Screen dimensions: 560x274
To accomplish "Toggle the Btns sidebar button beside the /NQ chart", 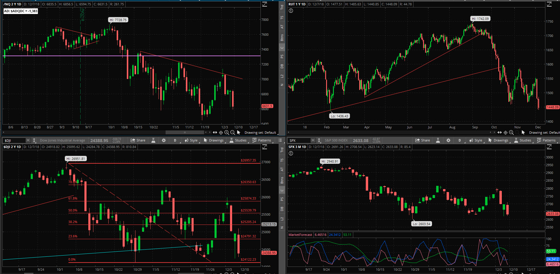I will tap(282, 38).
